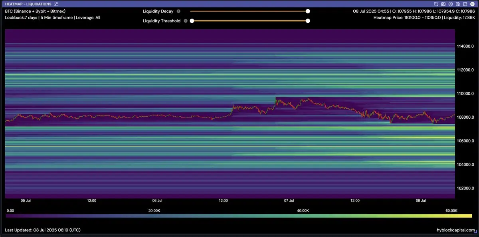Click the Liquidity Decay slider handle
This screenshot has width=479, height=237.
tap(308, 12)
